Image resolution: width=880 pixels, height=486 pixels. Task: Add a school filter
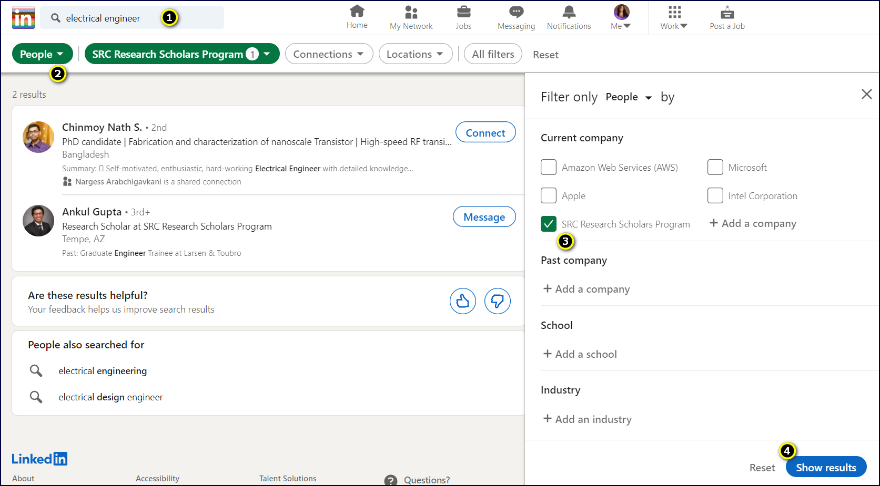click(x=580, y=354)
